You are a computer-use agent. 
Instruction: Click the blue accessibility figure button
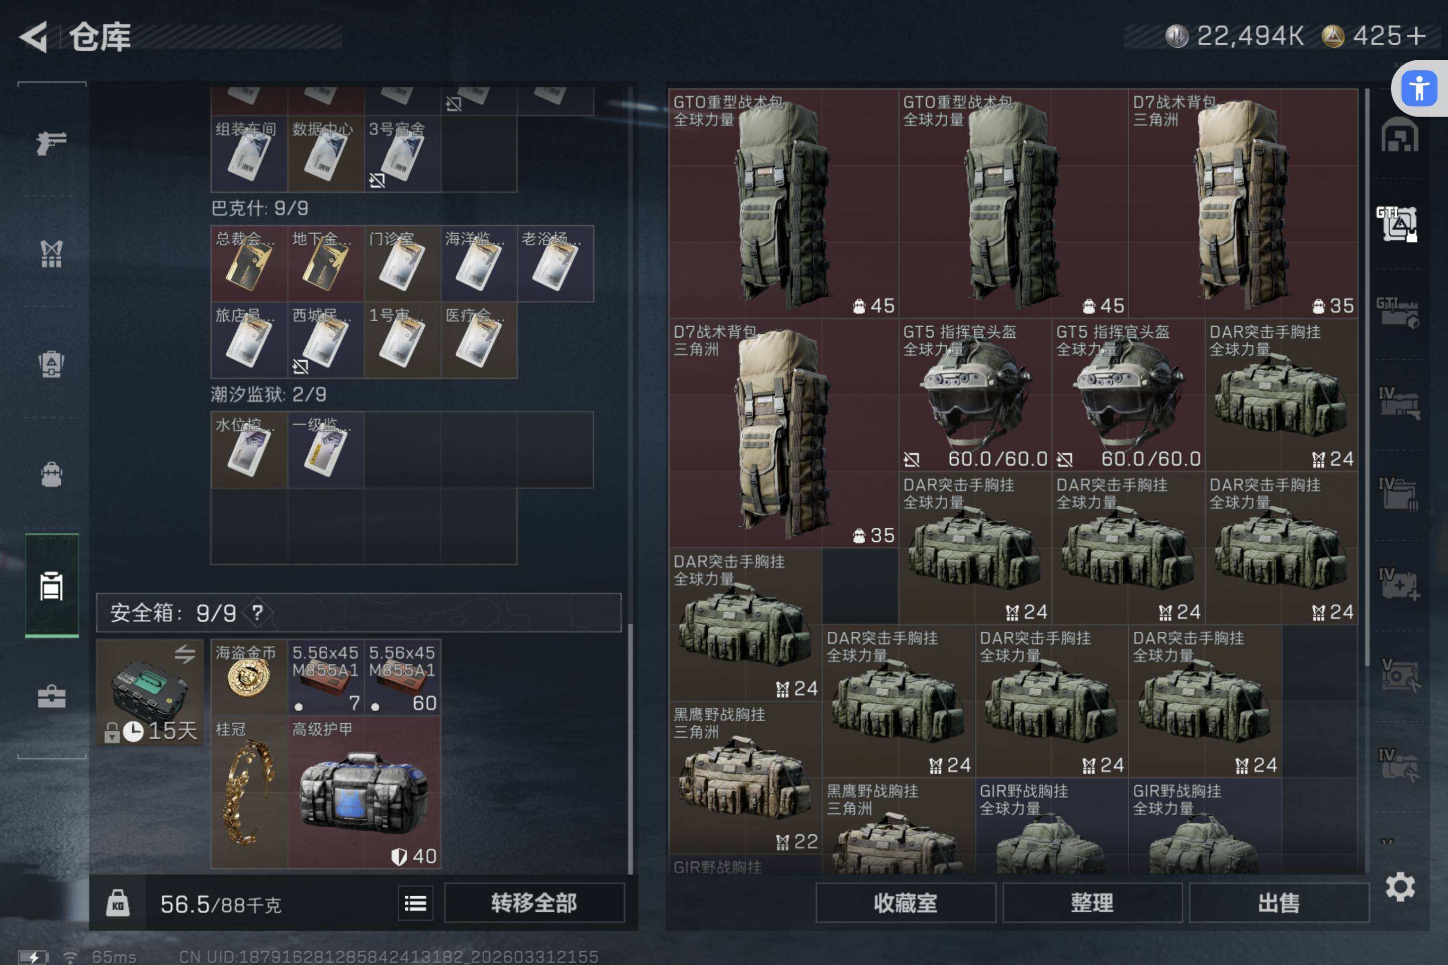pos(1420,88)
